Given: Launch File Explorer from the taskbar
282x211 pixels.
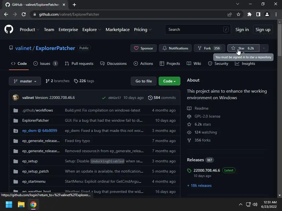Looking at the screenshot, I should [x=21, y=204].
